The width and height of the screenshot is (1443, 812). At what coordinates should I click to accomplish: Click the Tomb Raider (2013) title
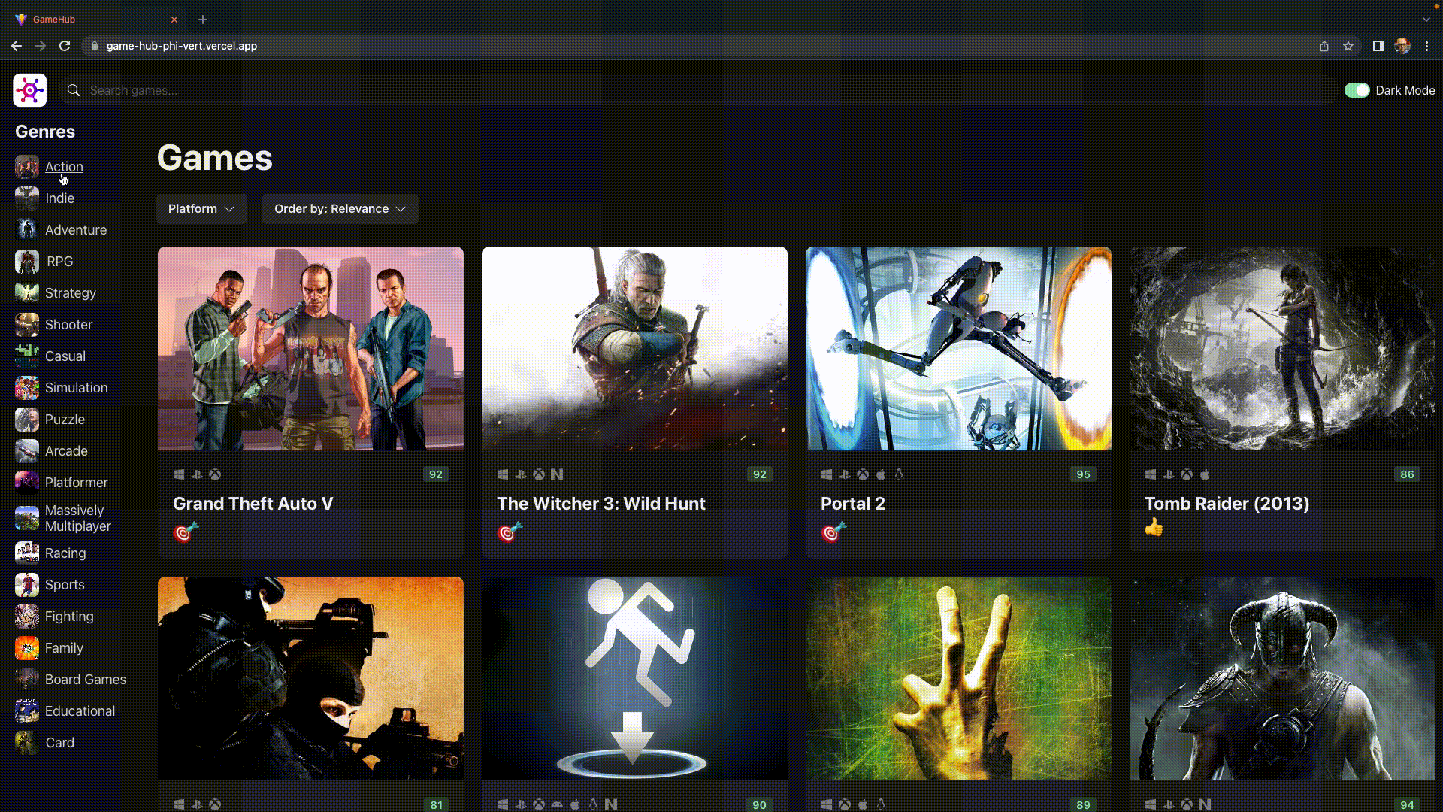pos(1227,504)
